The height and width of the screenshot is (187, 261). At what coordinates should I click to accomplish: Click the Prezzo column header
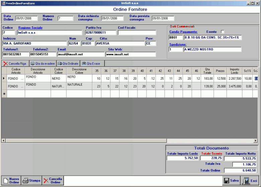[x=220, y=71]
